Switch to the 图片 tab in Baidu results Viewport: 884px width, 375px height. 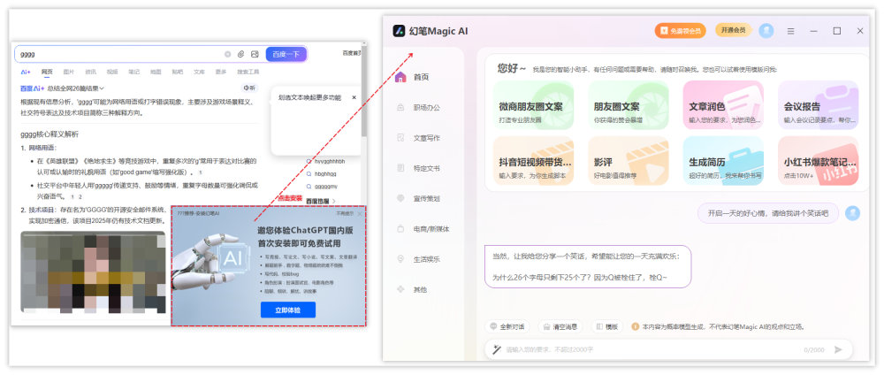pos(69,72)
